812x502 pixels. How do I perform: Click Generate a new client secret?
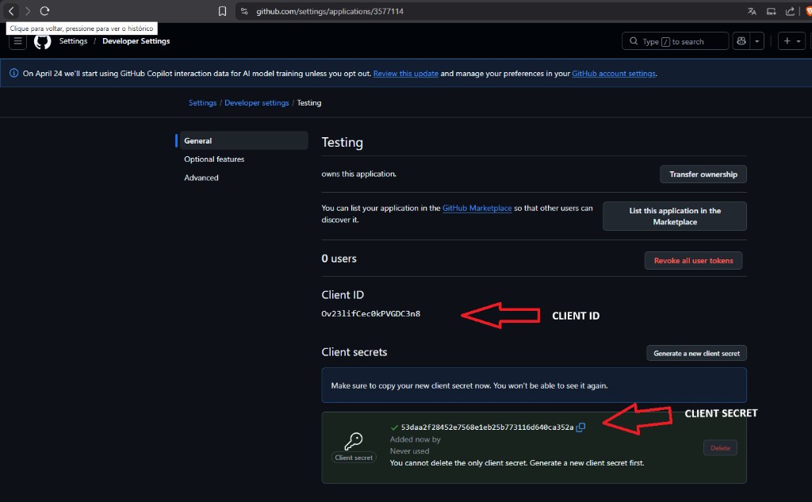[696, 354]
